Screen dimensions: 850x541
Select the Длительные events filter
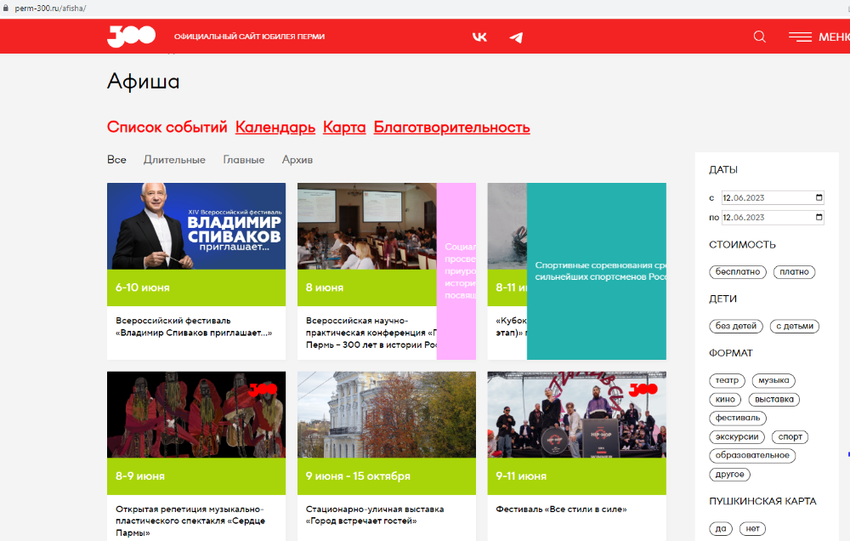point(174,160)
